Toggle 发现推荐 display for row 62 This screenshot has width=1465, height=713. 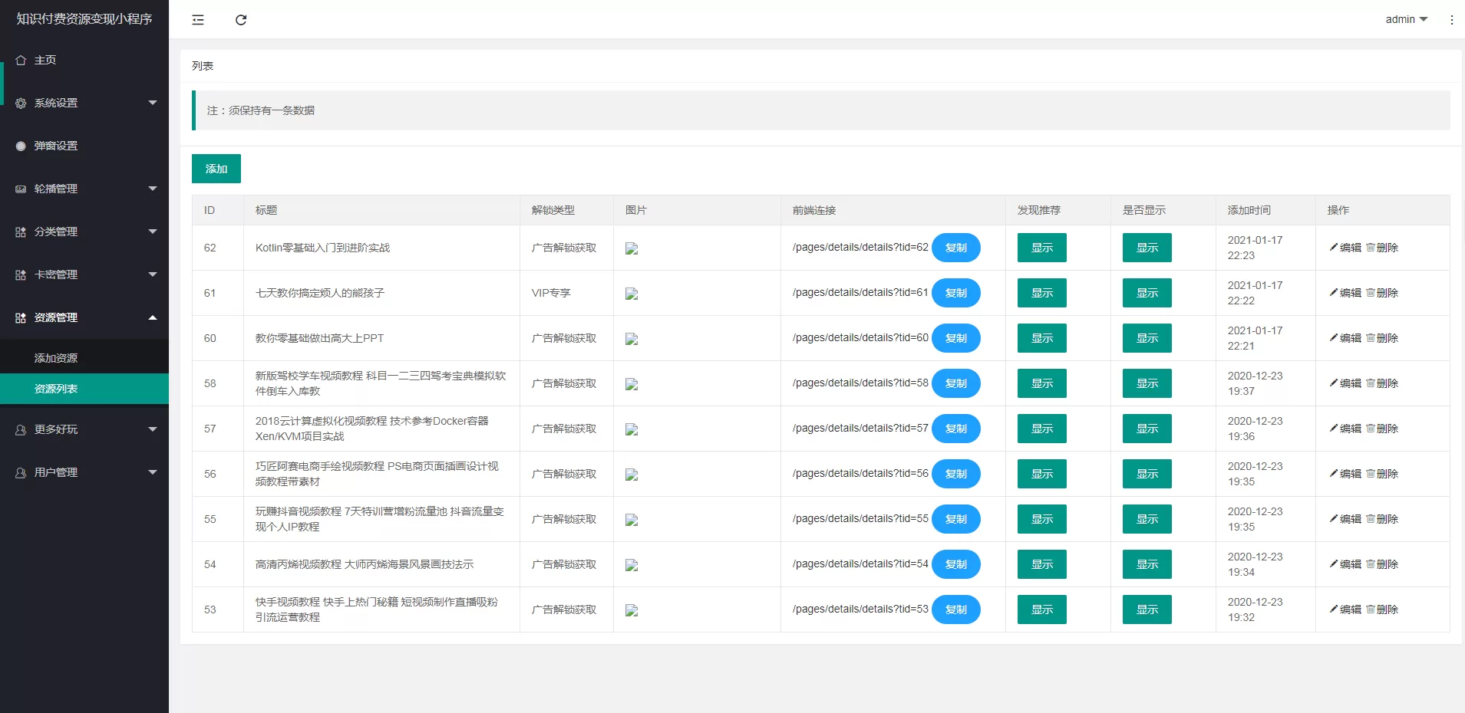[x=1041, y=248]
